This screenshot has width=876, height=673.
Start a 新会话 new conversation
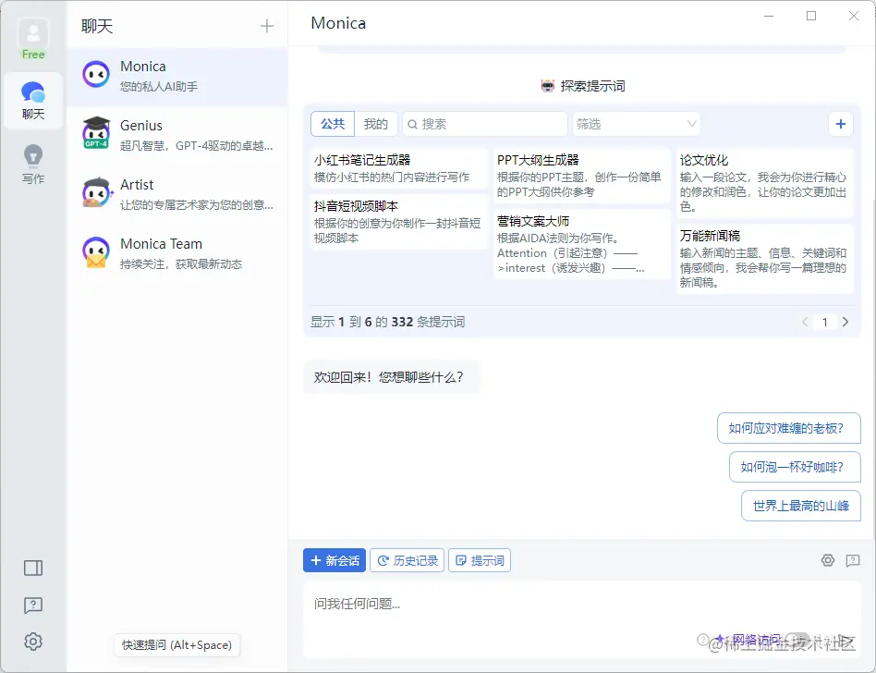[335, 560]
